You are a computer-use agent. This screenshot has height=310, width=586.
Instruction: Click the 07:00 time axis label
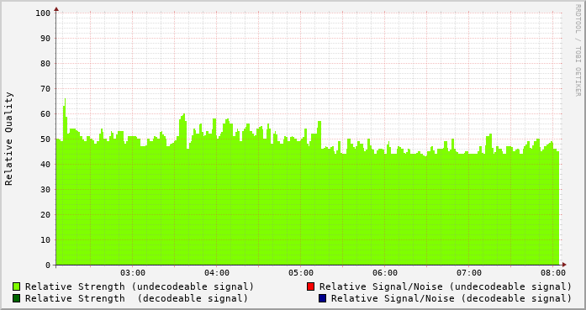pos(469,273)
